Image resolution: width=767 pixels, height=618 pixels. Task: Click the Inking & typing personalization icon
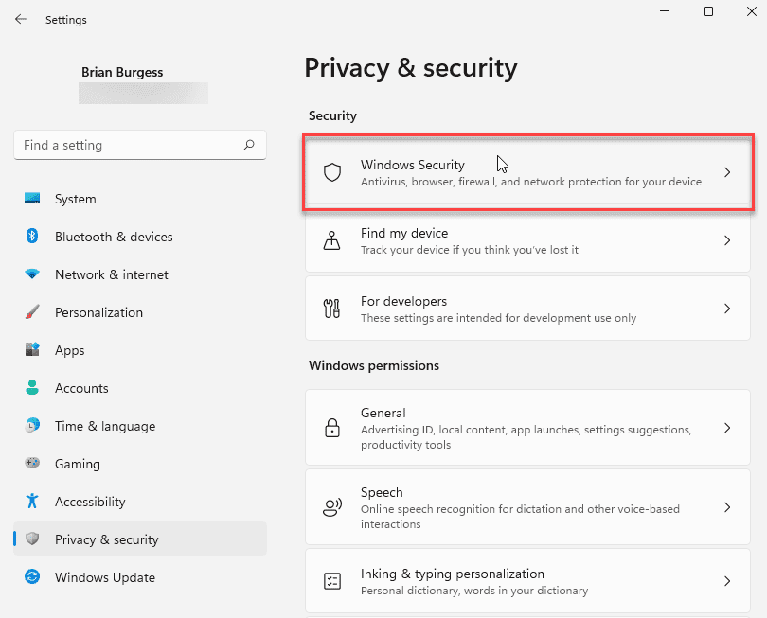coord(331,581)
